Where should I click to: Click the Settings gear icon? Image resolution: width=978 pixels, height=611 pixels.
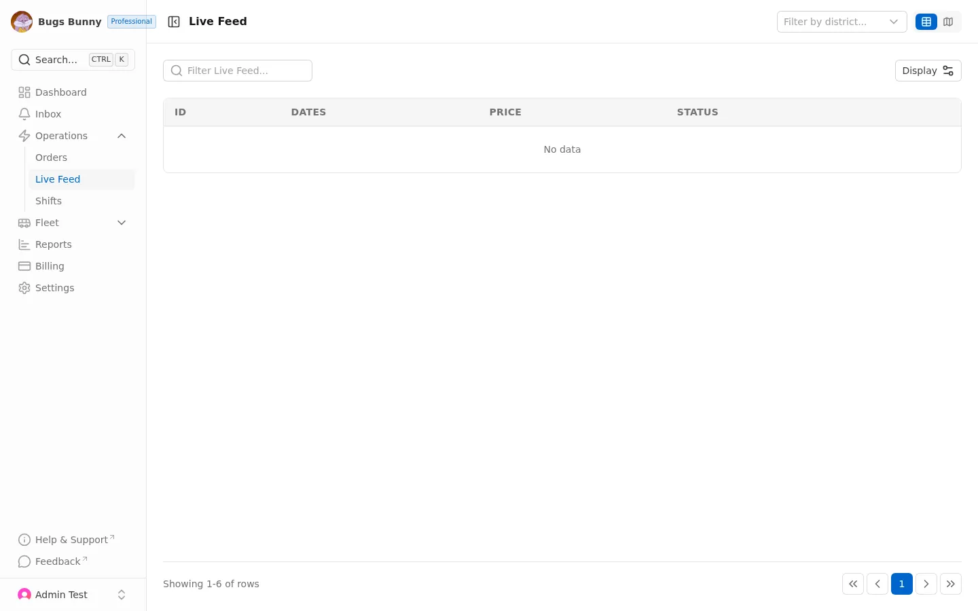click(x=24, y=288)
